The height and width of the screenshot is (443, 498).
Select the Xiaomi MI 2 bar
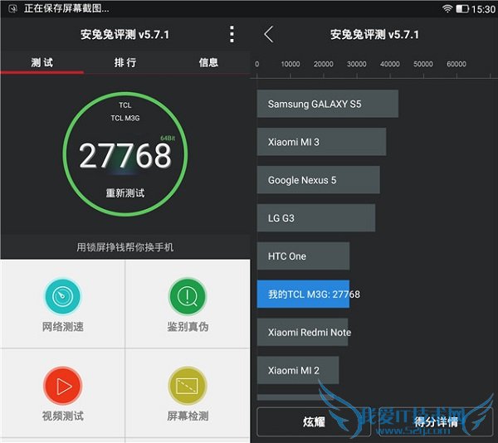click(298, 370)
